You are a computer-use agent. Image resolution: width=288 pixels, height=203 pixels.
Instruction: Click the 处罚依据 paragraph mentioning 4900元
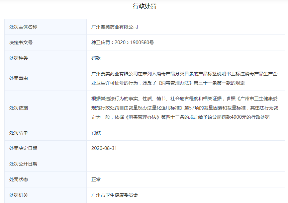185,108
